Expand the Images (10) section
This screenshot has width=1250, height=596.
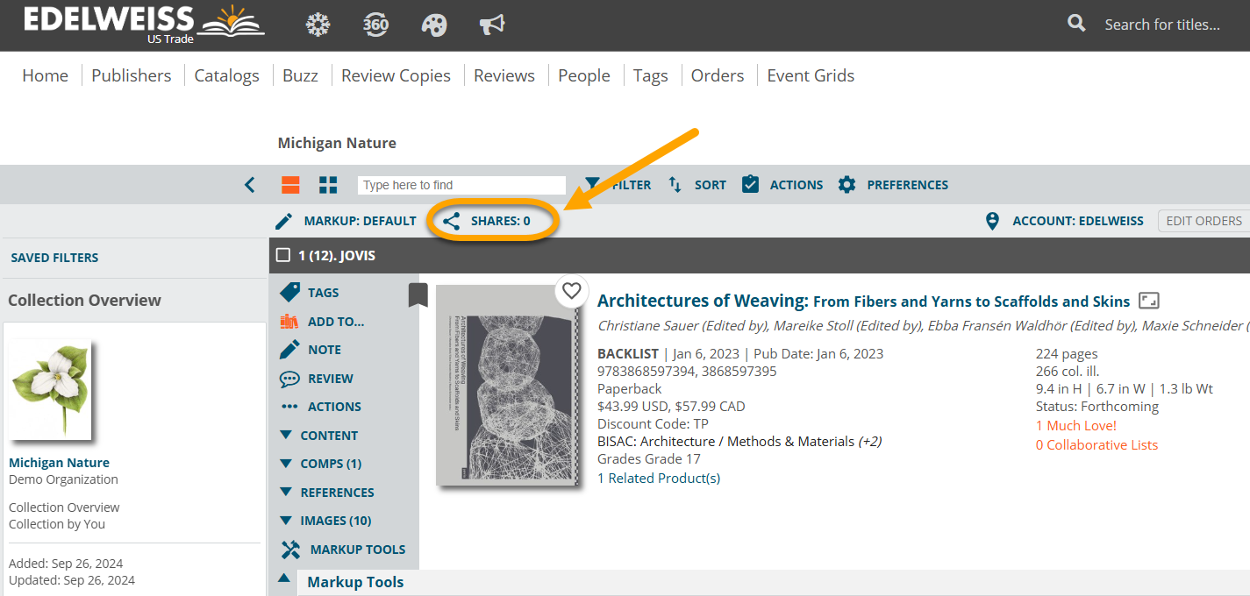pyautogui.click(x=325, y=521)
